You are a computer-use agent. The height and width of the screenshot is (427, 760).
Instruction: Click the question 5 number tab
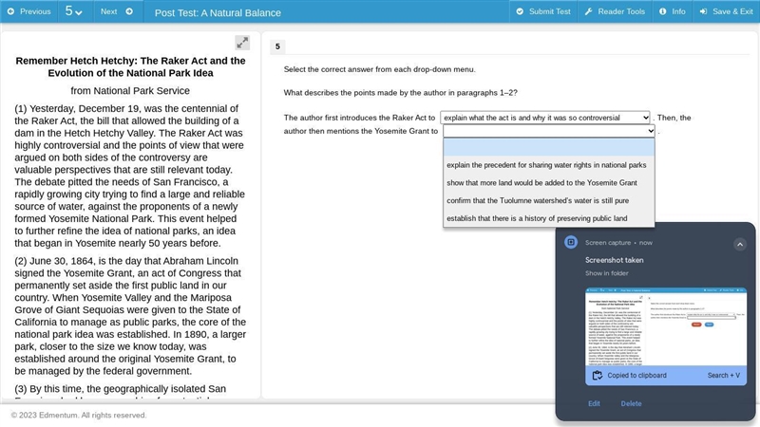[277, 46]
